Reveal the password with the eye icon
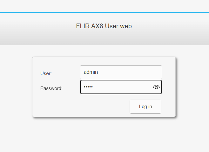209x152 pixels. [156, 87]
